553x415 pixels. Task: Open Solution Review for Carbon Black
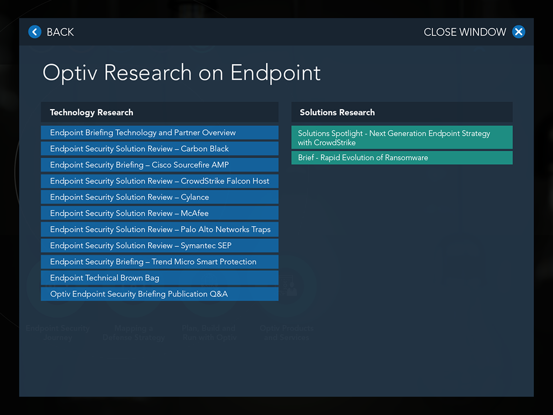tap(159, 149)
